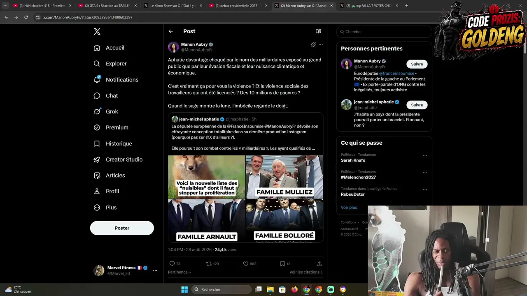Follow Manon Aubry with Suivre button
Image resolution: width=527 pixels, height=296 pixels.
(x=417, y=64)
